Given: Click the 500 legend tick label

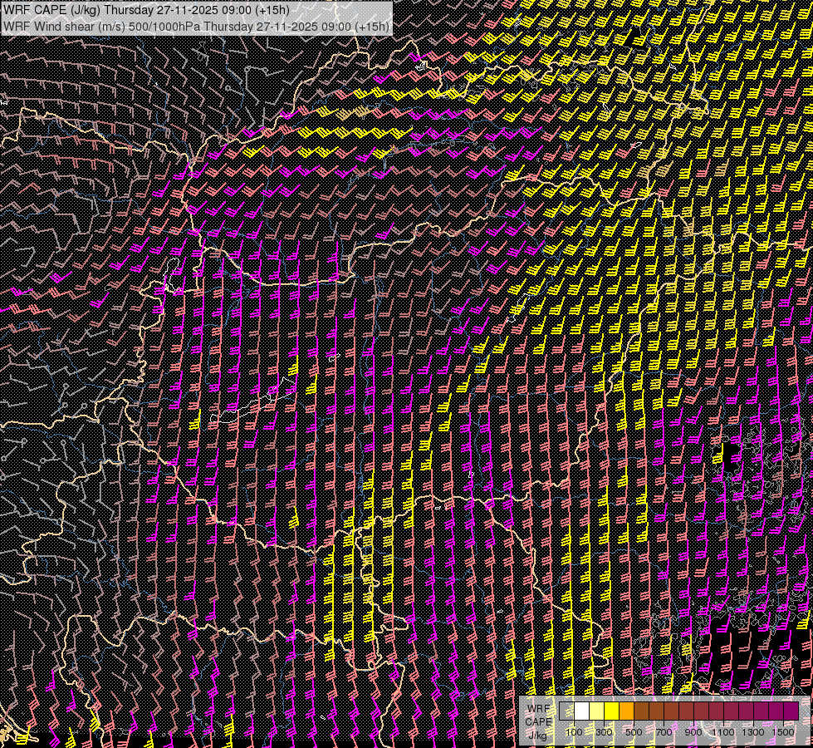Looking at the screenshot, I should pos(634,732).
